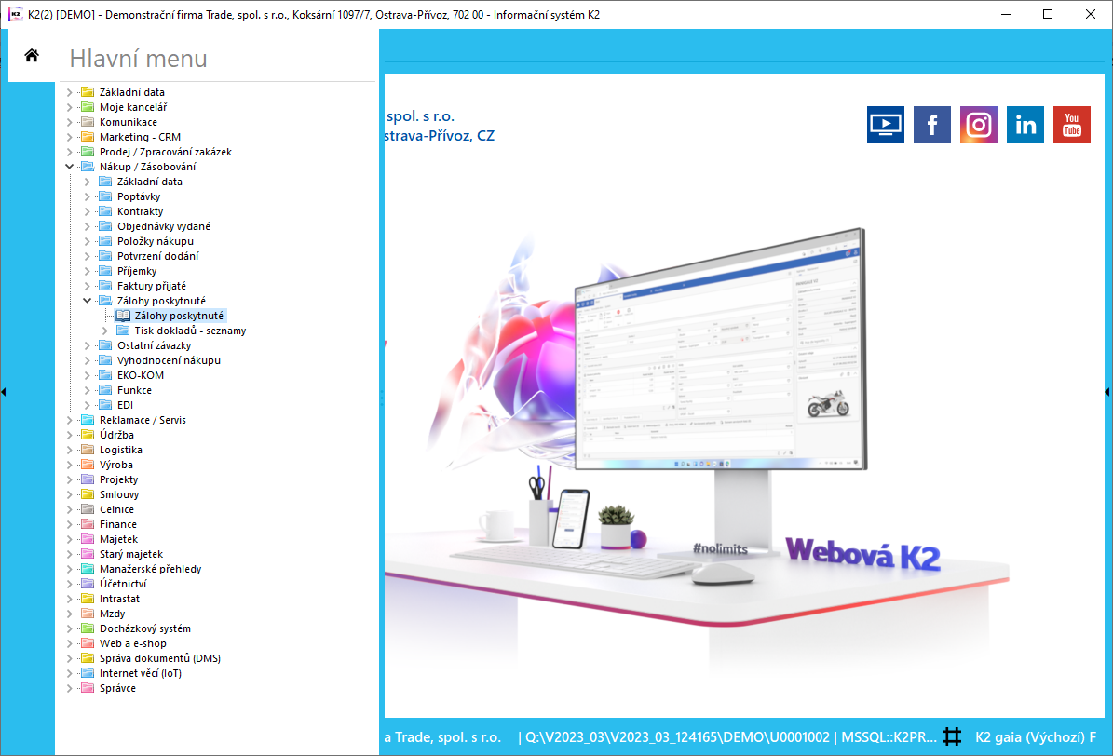Expand the Prodej / Zpracování zakázek node
The image size is (1113, 756).
70,152
